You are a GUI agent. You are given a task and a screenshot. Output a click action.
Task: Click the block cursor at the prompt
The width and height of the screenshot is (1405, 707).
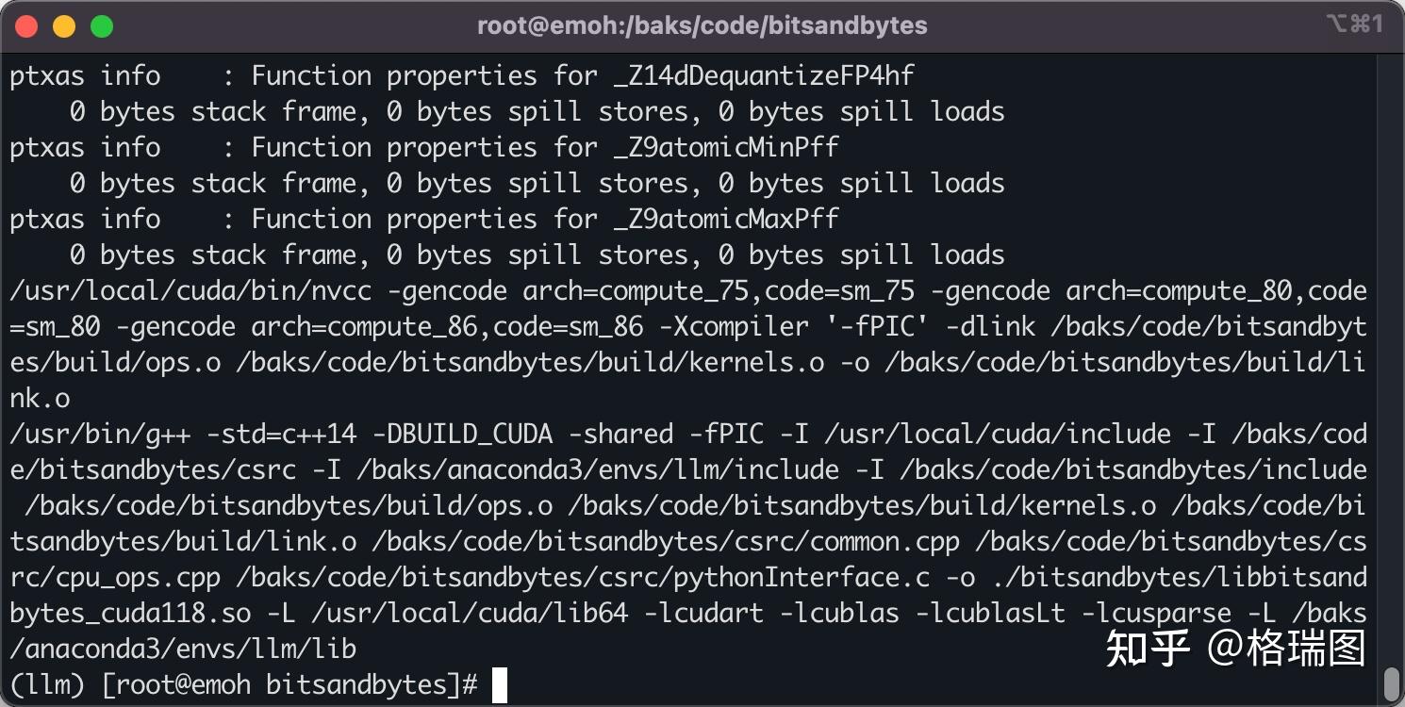tap(500, 685)
